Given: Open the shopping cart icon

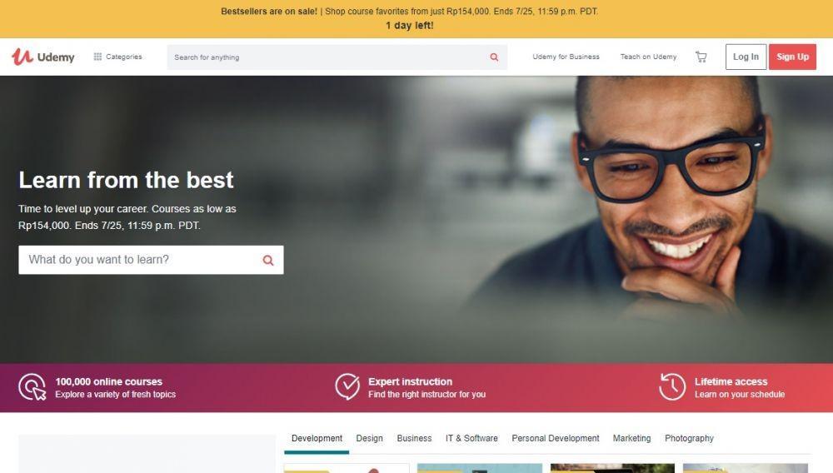Looking at the screenshot, I should [x=701, y=57].
